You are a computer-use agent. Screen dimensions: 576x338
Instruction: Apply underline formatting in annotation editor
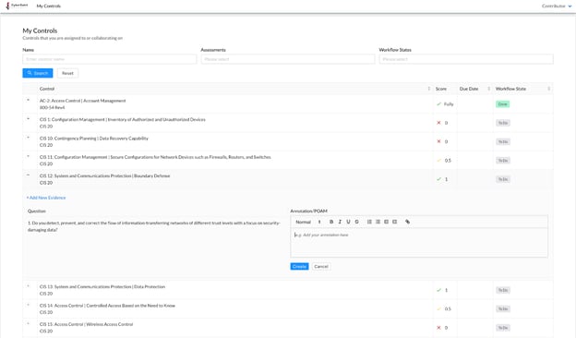click(x=348, y=222)
